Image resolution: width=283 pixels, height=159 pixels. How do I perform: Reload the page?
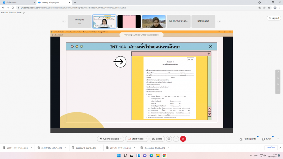coord(13,8)
